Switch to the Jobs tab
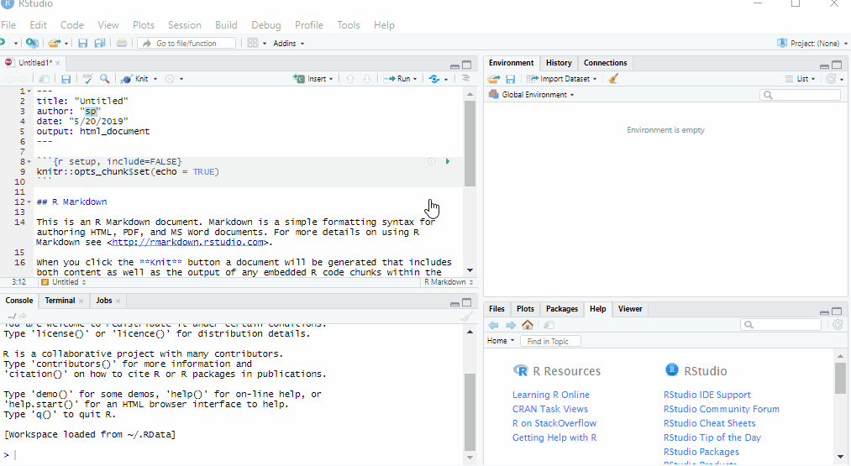Image resolution: width=851 pixels, height=466 pixels. (104, 301)
